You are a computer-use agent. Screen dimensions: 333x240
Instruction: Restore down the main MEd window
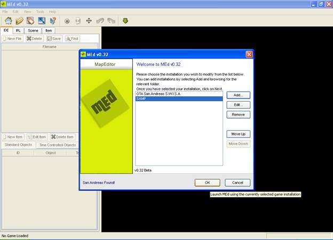321,4
